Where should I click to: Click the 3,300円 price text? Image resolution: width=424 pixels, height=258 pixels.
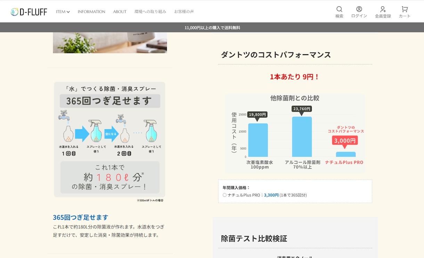point(271,195)
